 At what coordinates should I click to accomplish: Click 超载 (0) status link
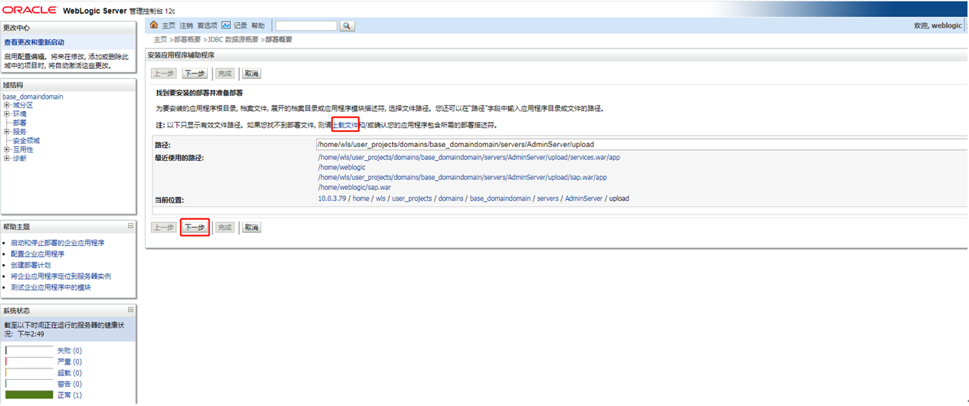[x=69, y=372]
